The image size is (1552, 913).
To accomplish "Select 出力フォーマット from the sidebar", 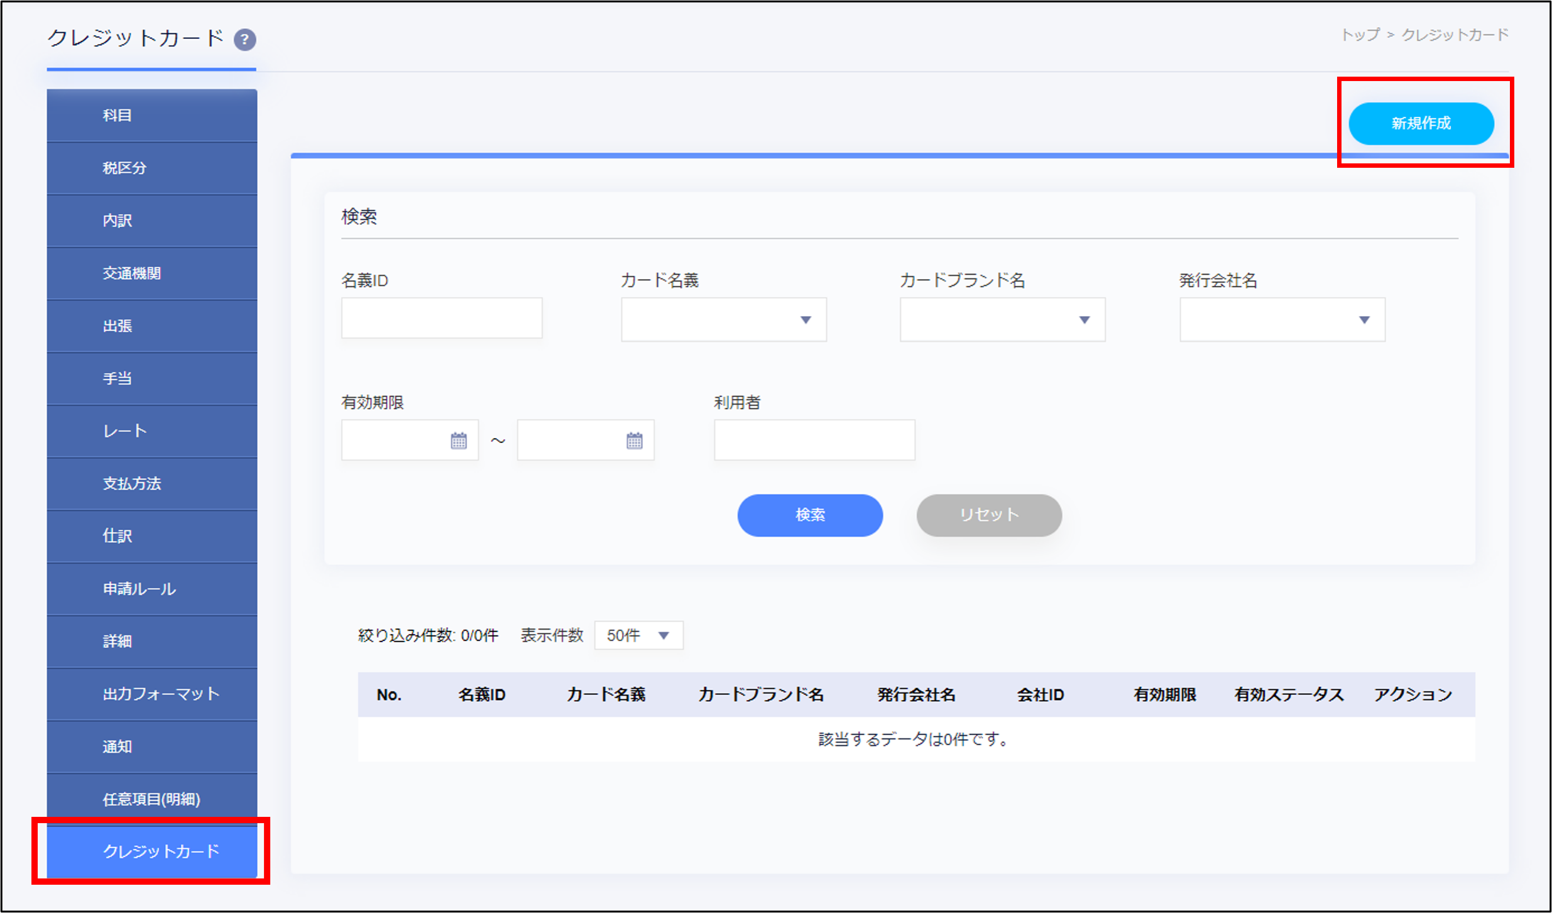I will [x=151, y=694].
